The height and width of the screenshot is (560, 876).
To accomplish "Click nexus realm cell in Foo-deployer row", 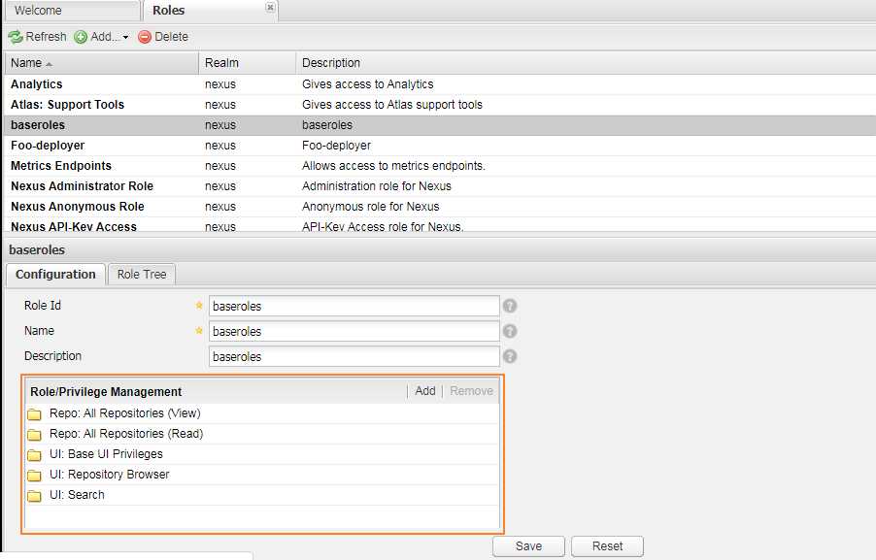I will pos(220,146).
